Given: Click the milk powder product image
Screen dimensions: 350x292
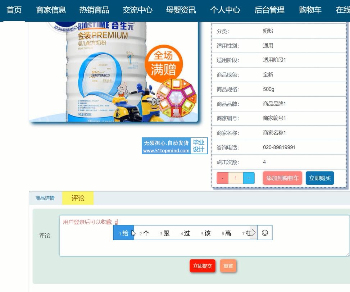Looking at the screenshot, I should (113, 72).
